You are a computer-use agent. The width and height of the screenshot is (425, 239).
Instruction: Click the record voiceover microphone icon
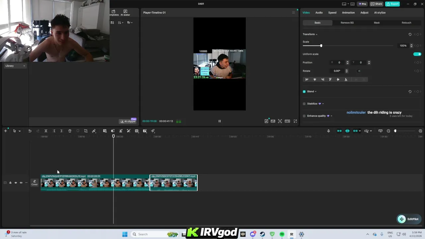(x=328, y=131)
